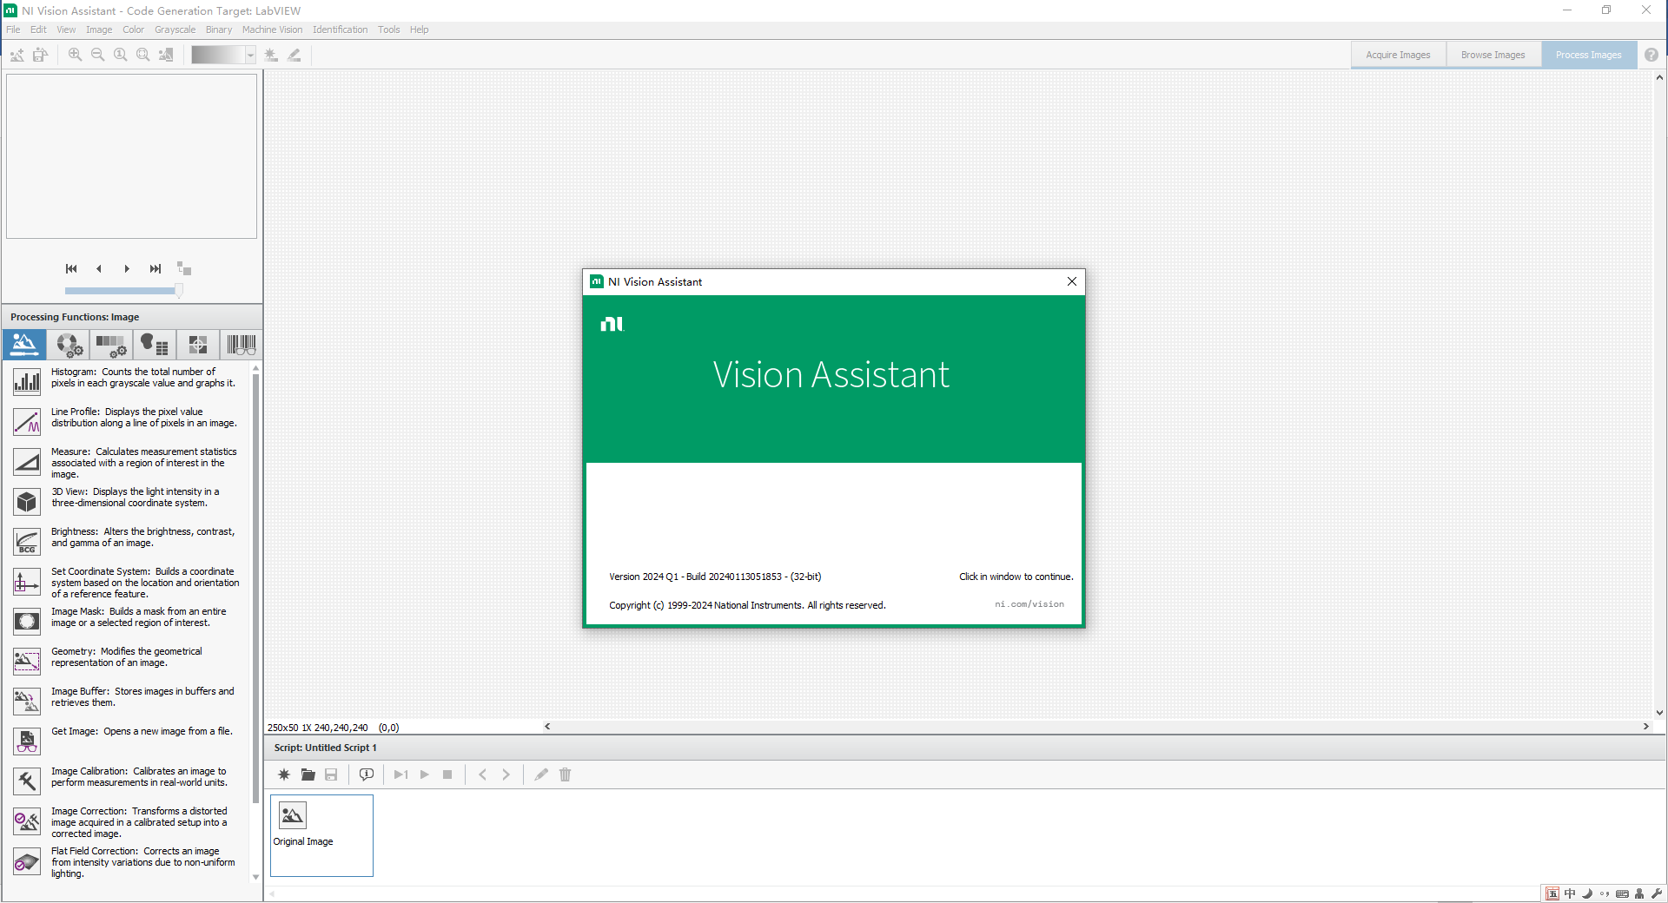Click the Zoom 1:1 magnifier icon
Screen dimensions: 1668x903
(x=121, y=55)
